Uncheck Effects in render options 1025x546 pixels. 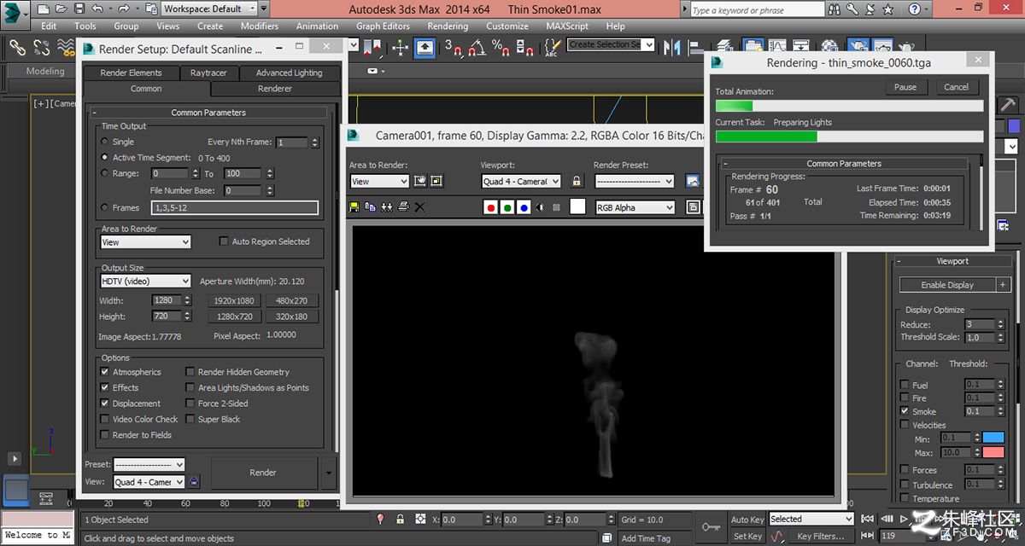click(x=105, y=387)
